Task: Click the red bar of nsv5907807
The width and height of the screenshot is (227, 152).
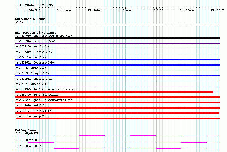Action: click(117, 113)
